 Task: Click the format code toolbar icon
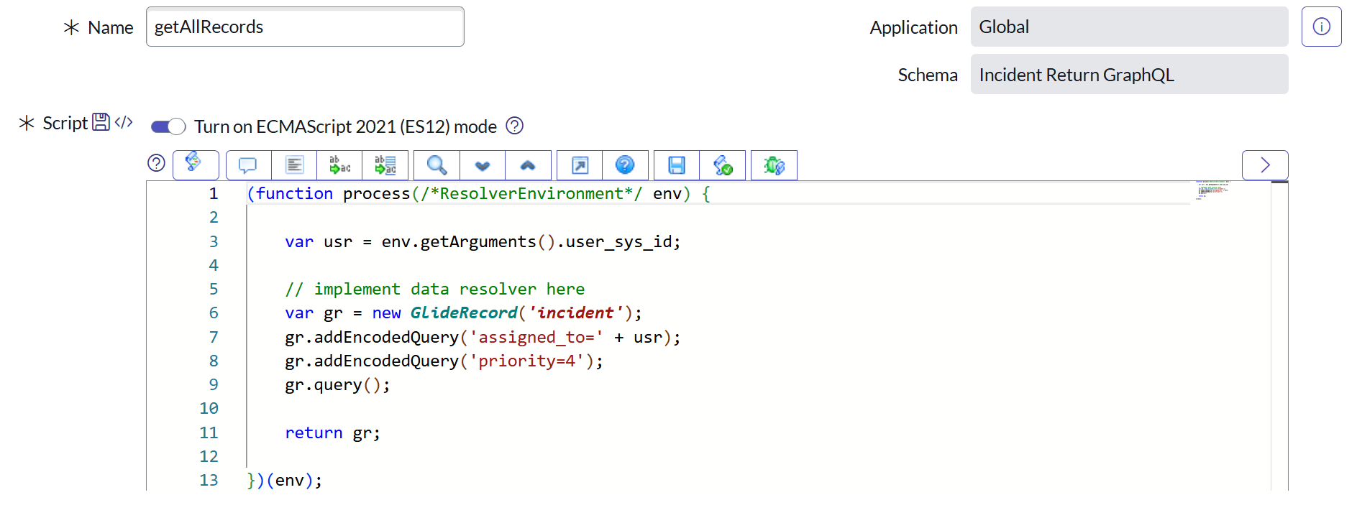294,165
